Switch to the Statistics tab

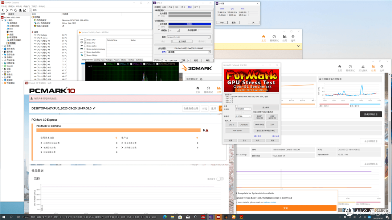[139, 60]
